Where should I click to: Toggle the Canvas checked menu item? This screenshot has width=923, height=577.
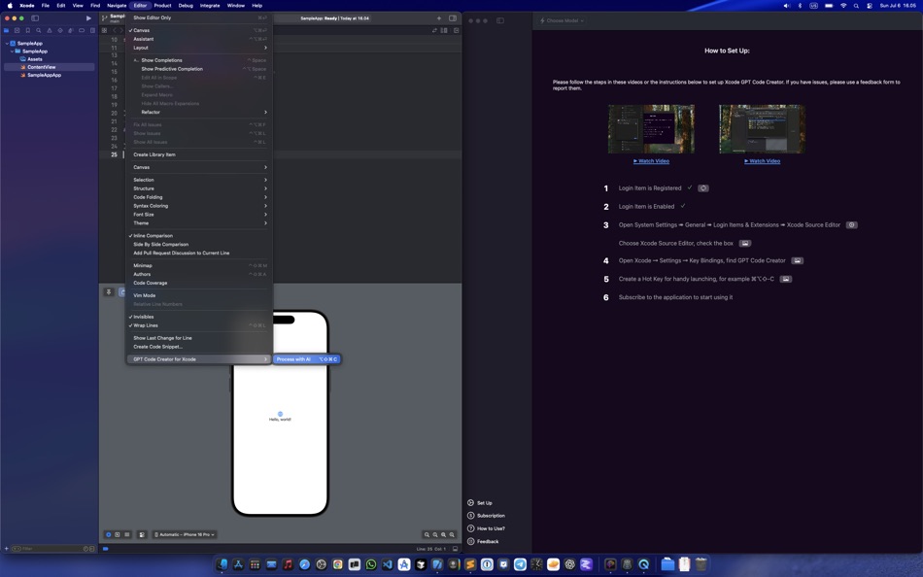coord(198,31)
